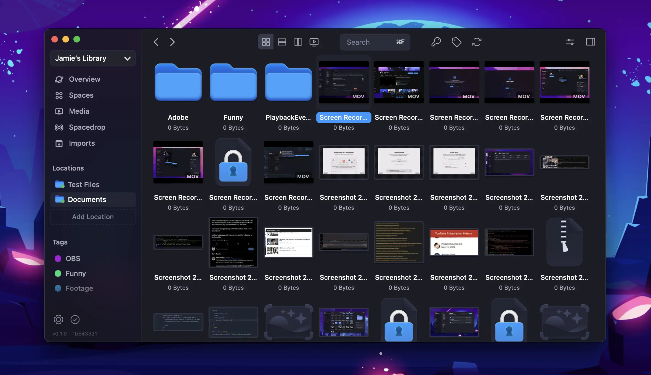This screenshot has height=375, width=651.
Task: Click the Add Location button
Action: (x=93, y=217)
